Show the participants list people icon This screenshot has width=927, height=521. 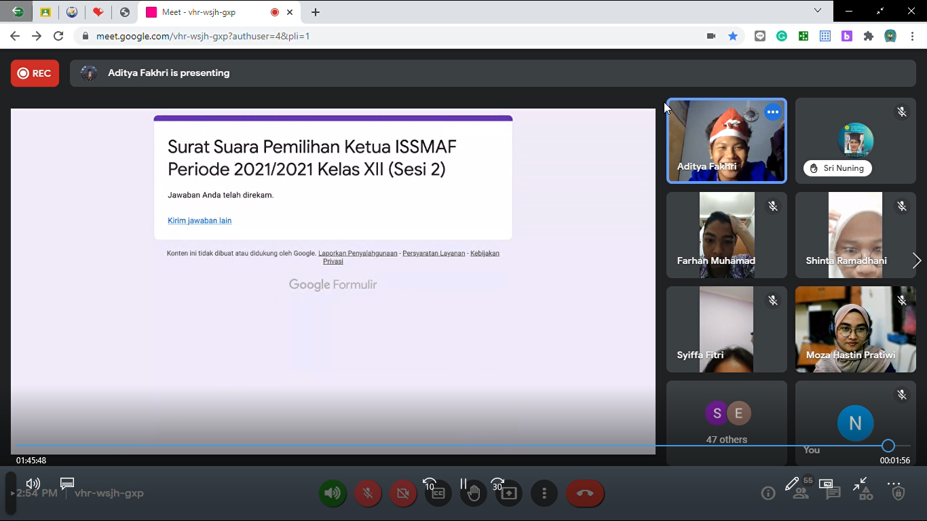tap(801, 493)
